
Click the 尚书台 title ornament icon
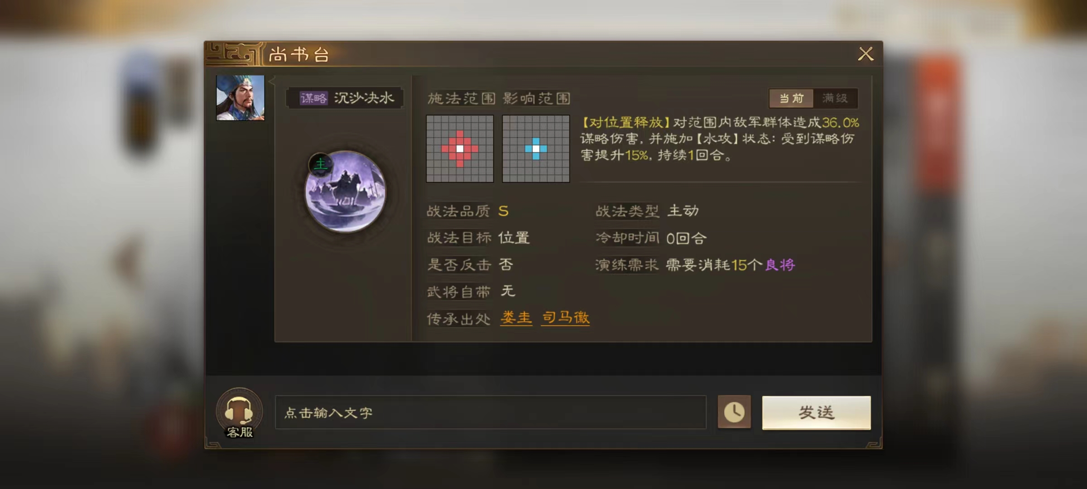(x=234, y=54)
